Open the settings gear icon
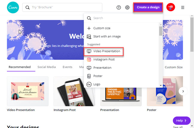This screenshot has height=128, width=194. click(127, 7)
